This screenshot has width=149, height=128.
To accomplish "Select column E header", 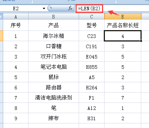I will pos(123,17).
